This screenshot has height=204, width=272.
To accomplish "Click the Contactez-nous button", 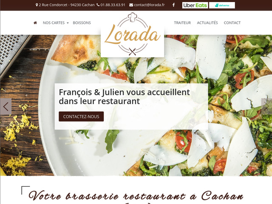I will click(x=81, y=116).
